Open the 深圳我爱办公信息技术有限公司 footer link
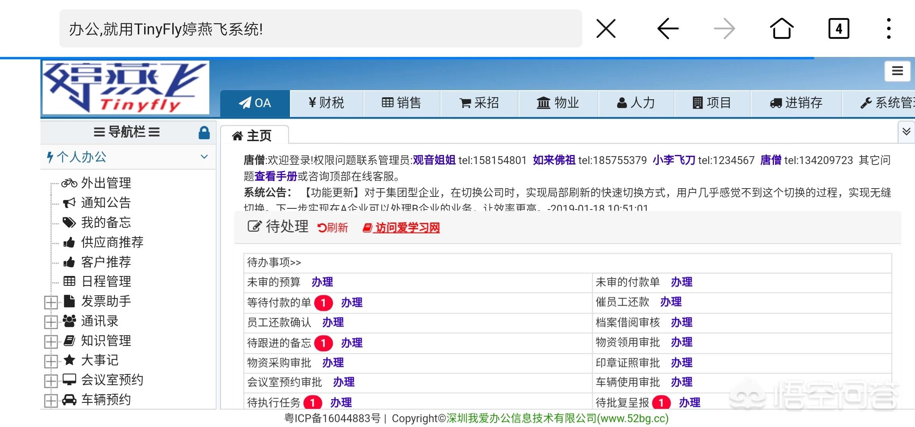Image resolution: width=915 pixels, height=427 pixels. click(558, 418)
